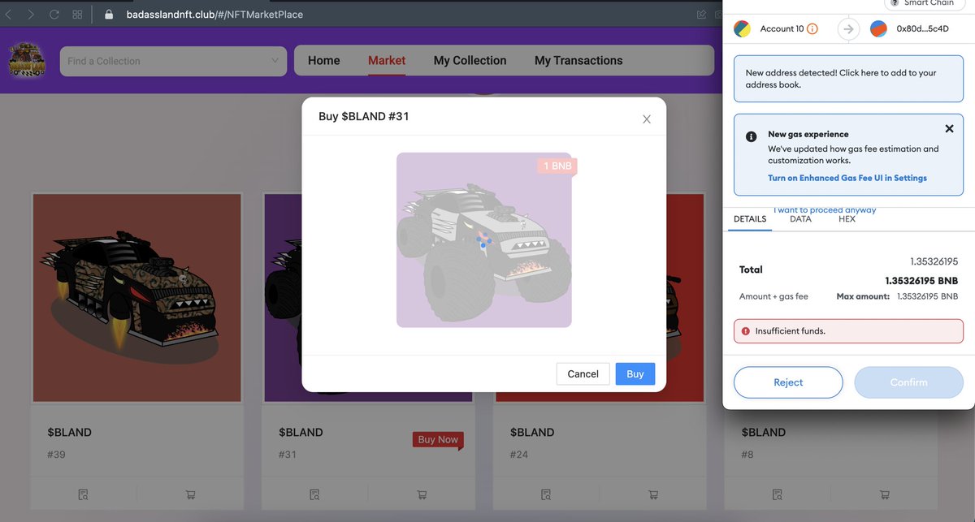Image resolution: width=975 pixels, height=522 pixels.
Task: Click cart icon for $BLAND #39
Action: 191,494
